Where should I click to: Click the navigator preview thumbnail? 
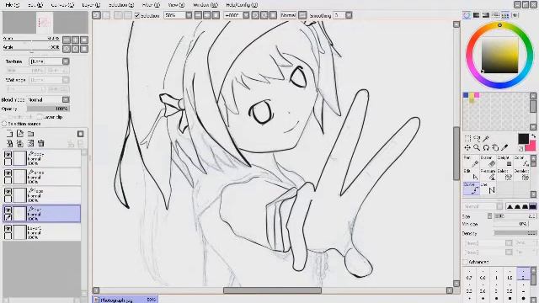[45, 23]
